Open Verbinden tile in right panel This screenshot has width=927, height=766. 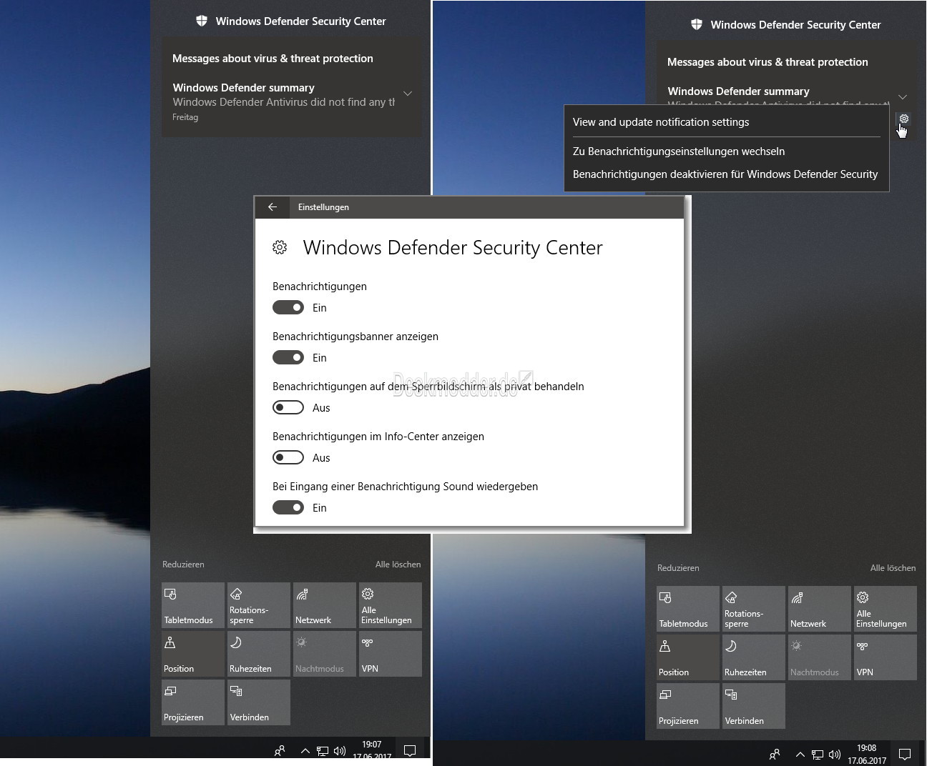click(754, 706)
